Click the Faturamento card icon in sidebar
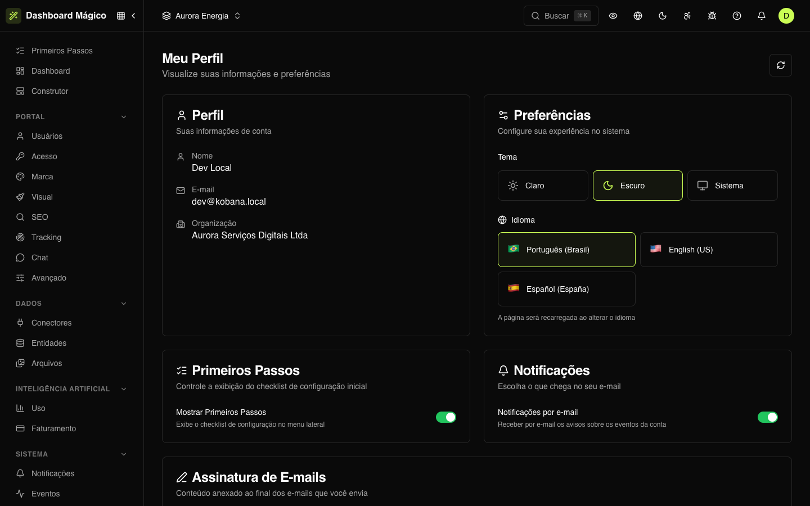 tap(20, 428)
